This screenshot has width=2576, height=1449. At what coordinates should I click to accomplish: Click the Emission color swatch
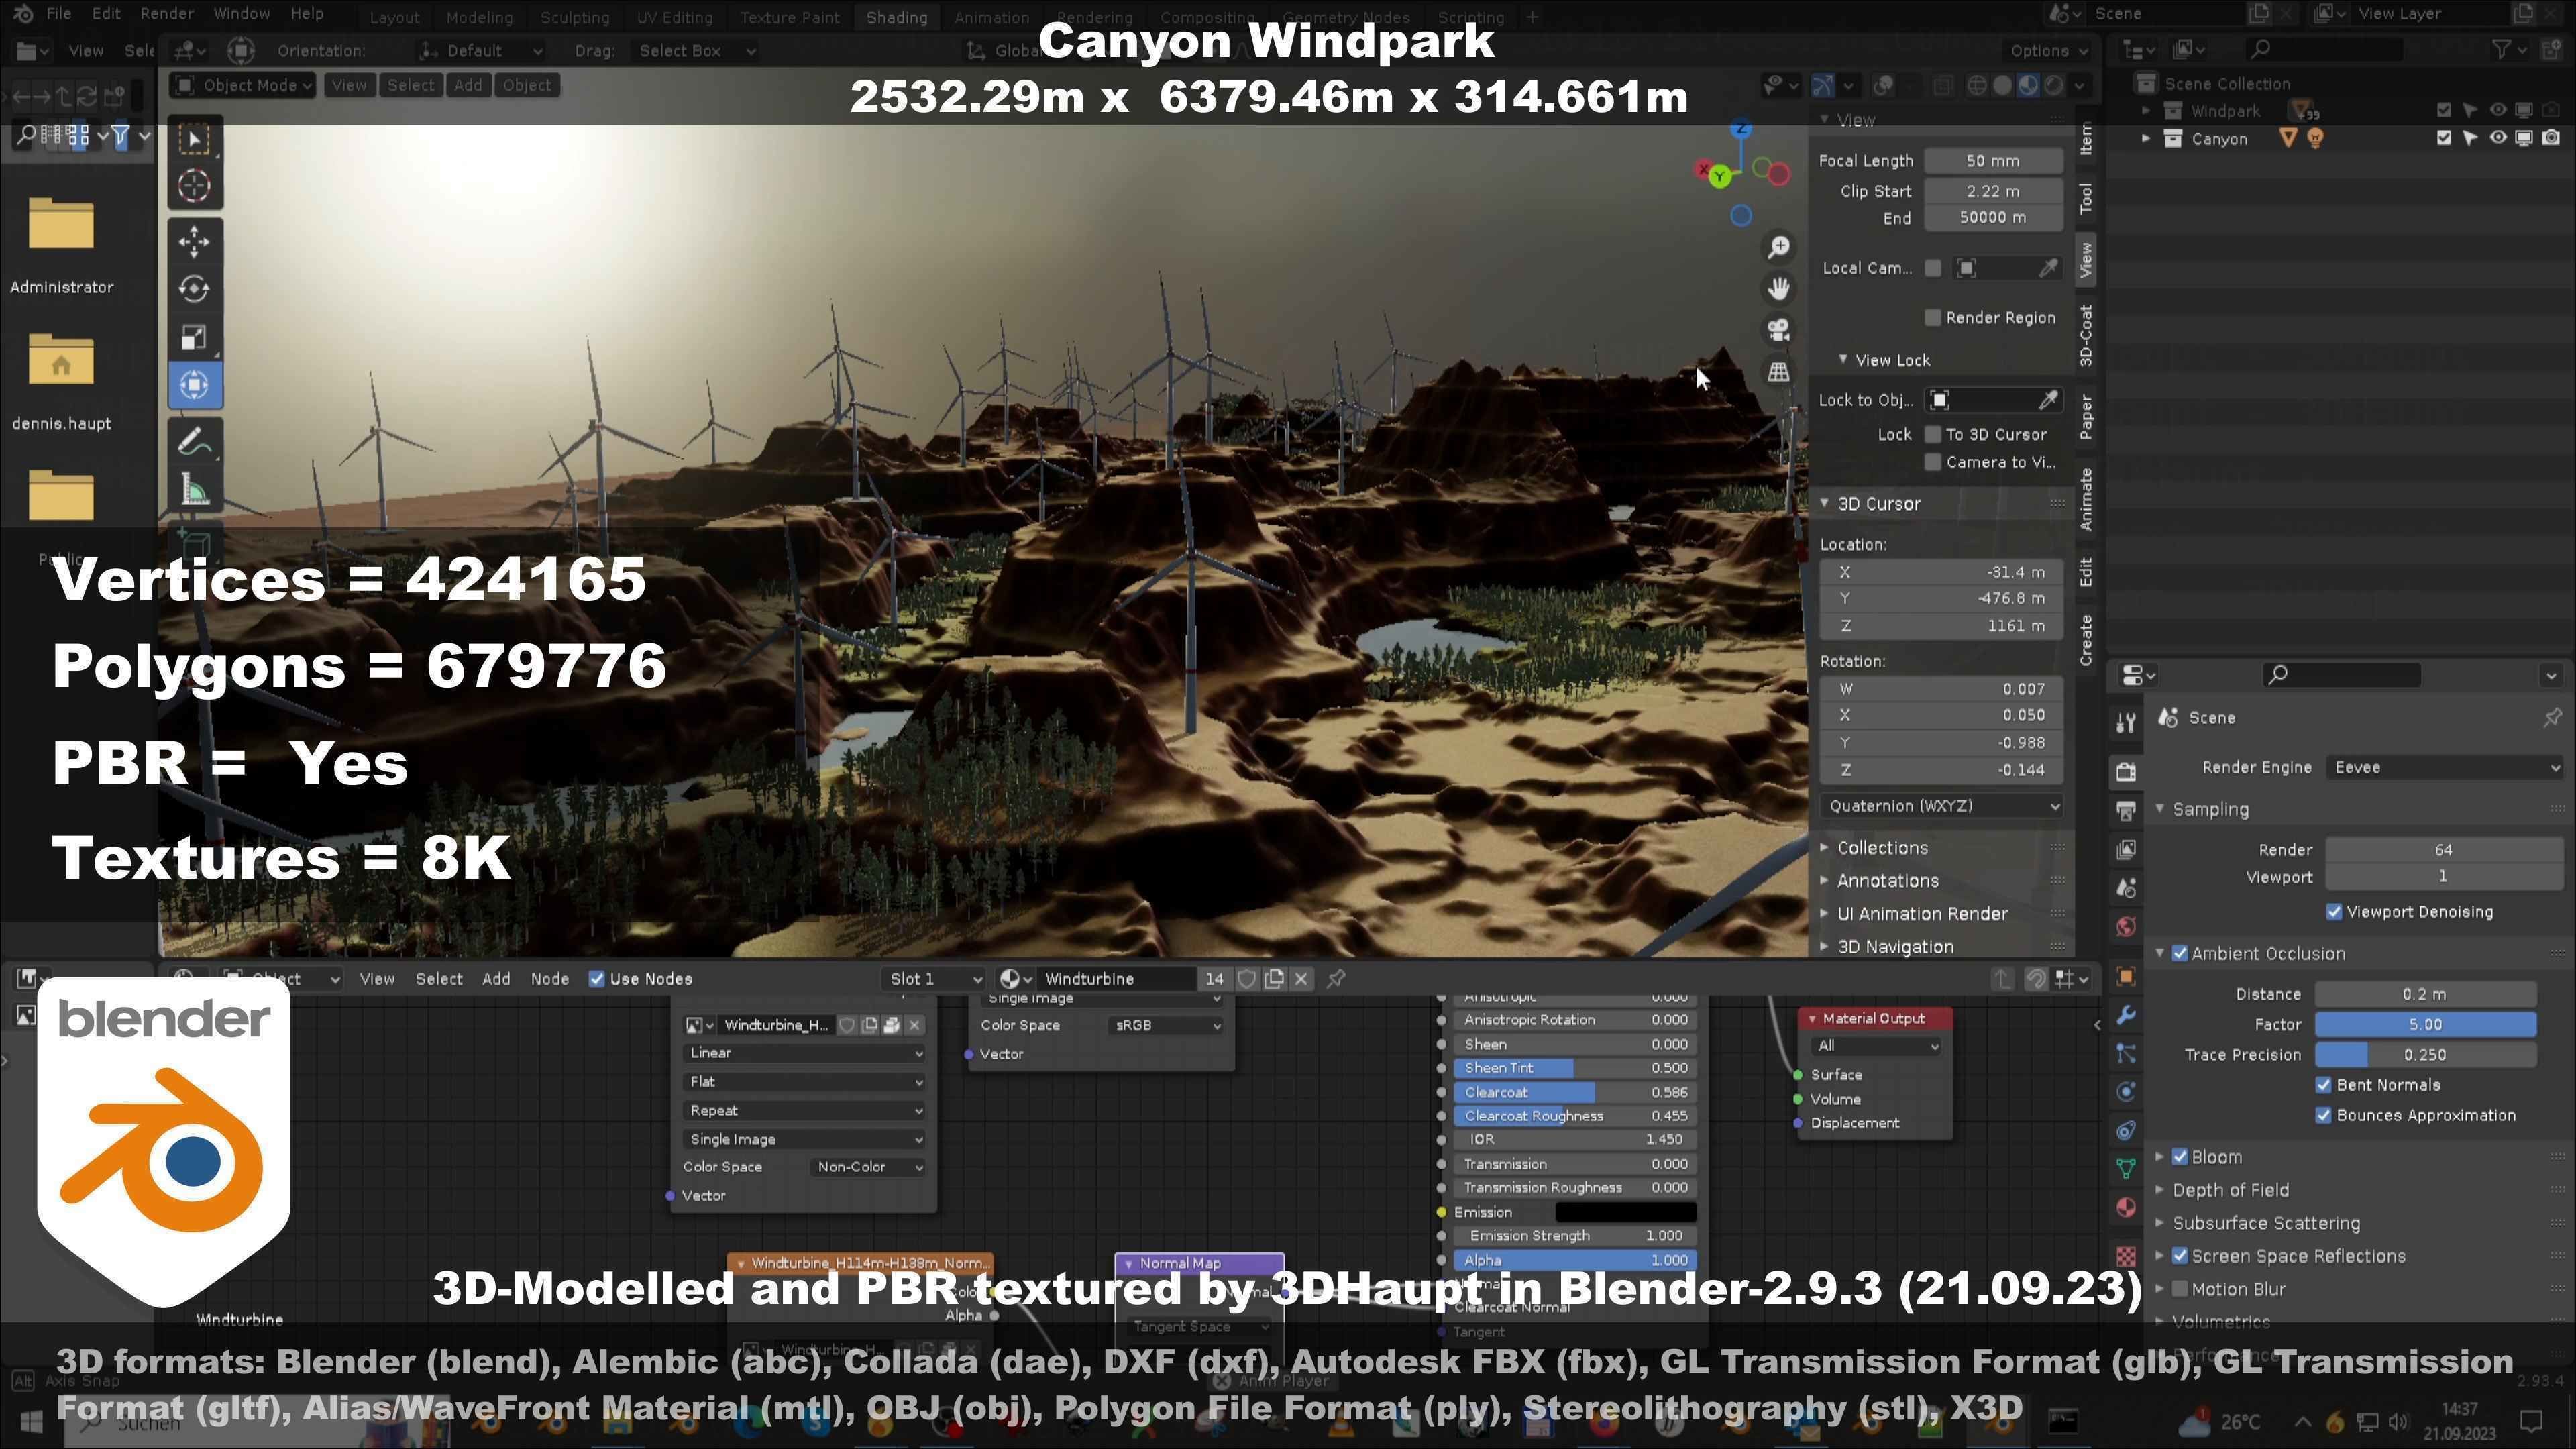pyautogui.click(x=1625, y=1212)
